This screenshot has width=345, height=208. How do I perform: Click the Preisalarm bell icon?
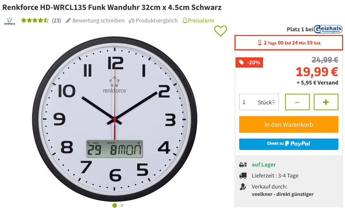pyautogui.click(x=185, y=21)
